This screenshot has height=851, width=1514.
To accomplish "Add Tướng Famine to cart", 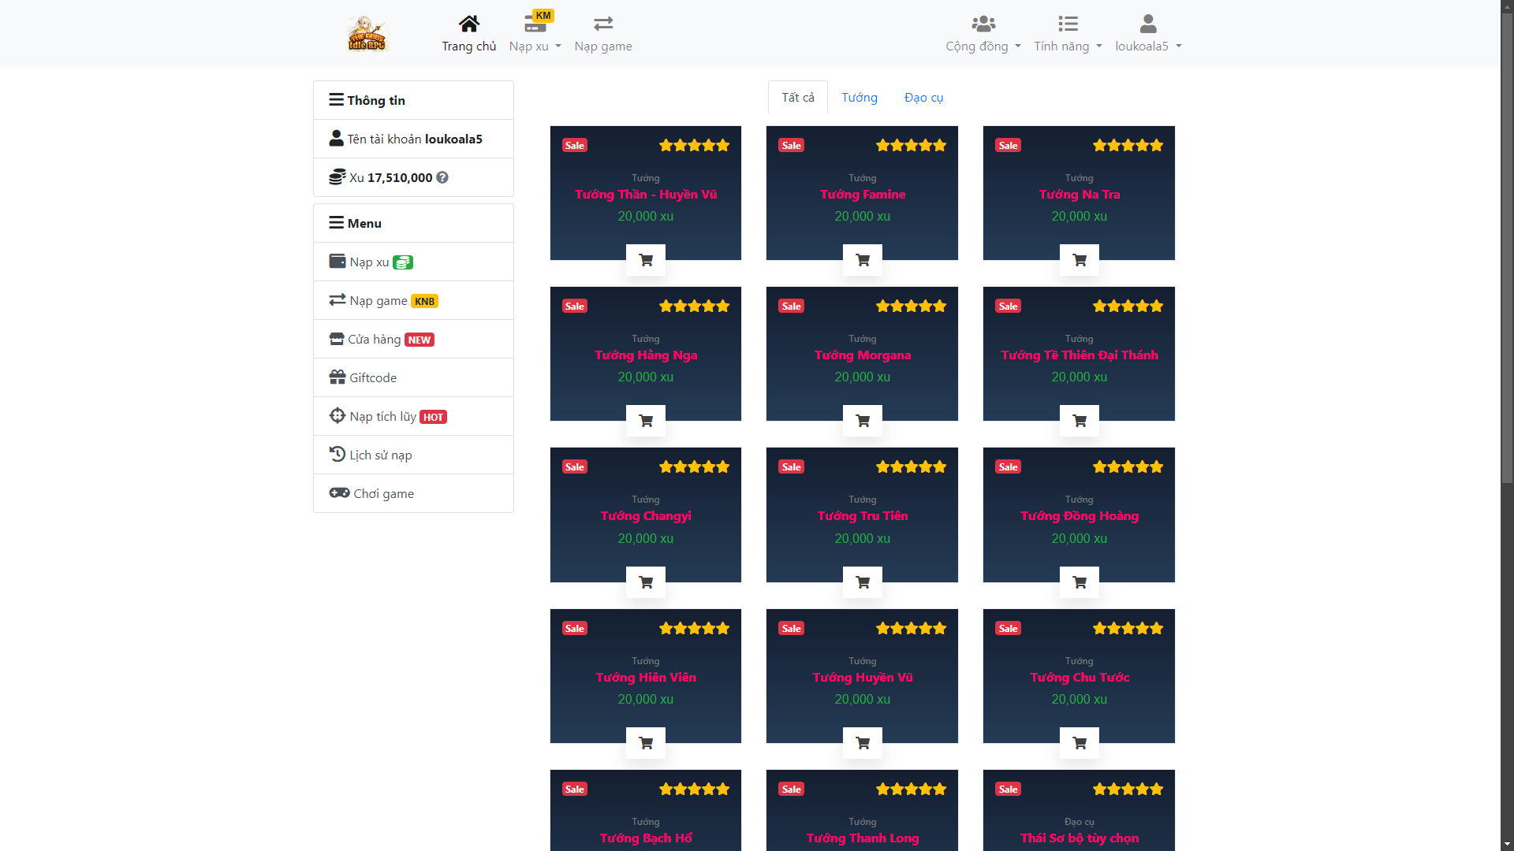I will (862, 260).
